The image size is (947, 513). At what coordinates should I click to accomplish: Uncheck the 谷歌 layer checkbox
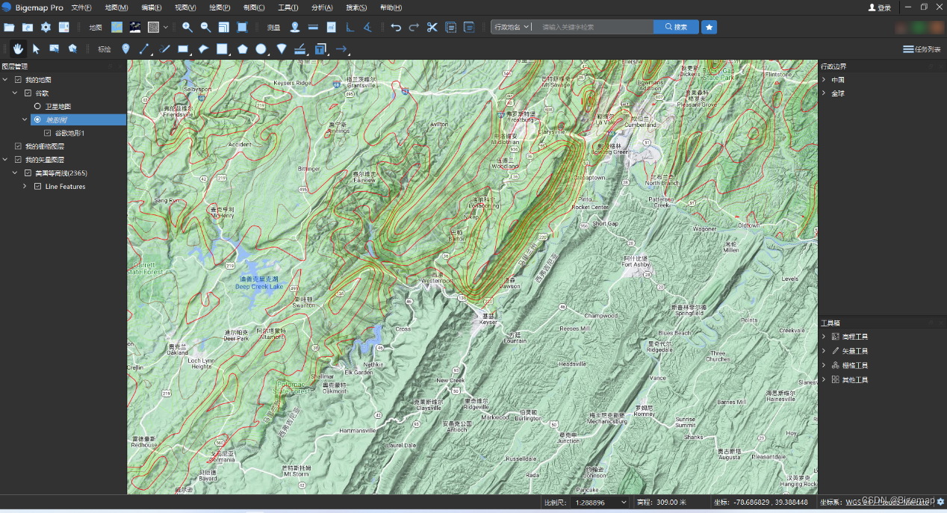pos(28,93)
